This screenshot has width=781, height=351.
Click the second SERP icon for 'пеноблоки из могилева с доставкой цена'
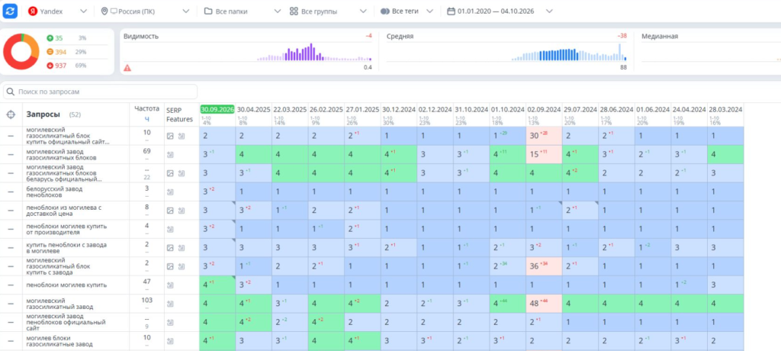point(182,211)
